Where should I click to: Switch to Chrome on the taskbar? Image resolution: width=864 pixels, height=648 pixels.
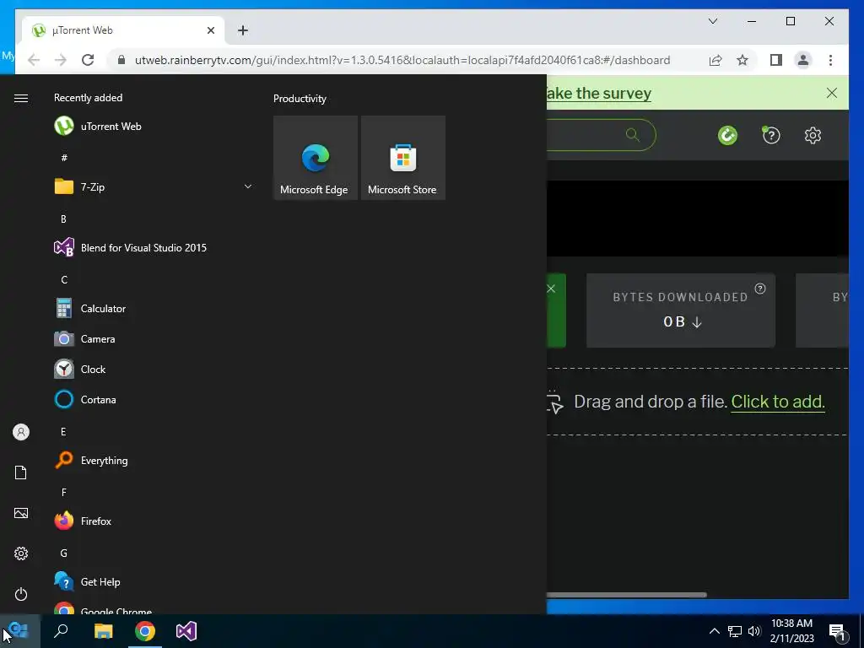145,631
